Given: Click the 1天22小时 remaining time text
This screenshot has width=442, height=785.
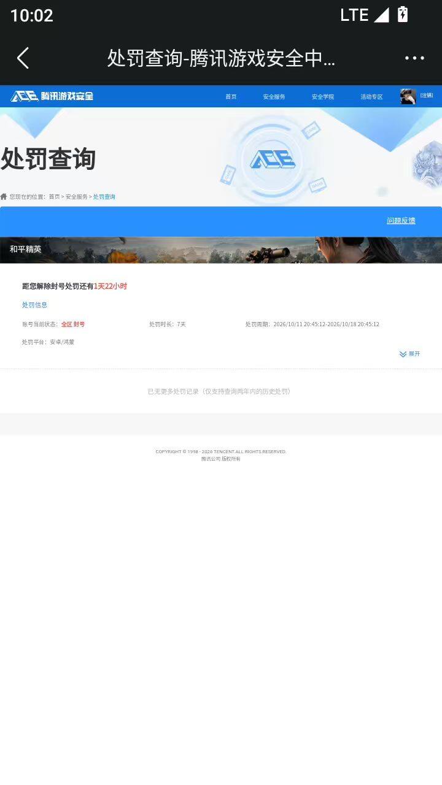Looking at the screenshot, I should coord(110,286).
